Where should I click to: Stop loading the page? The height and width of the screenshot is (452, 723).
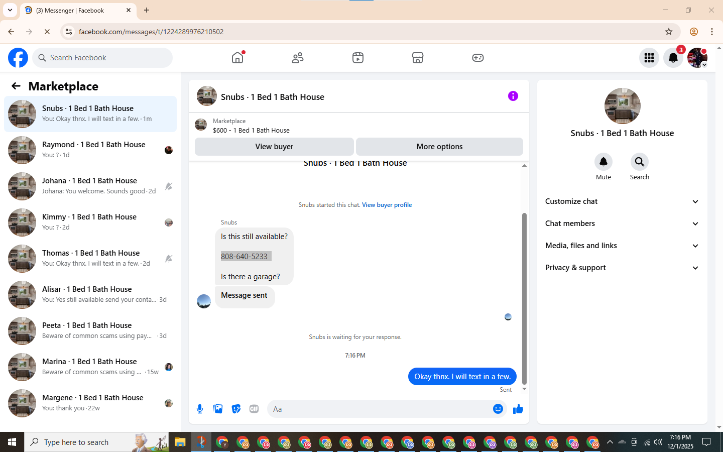point(47,32)
